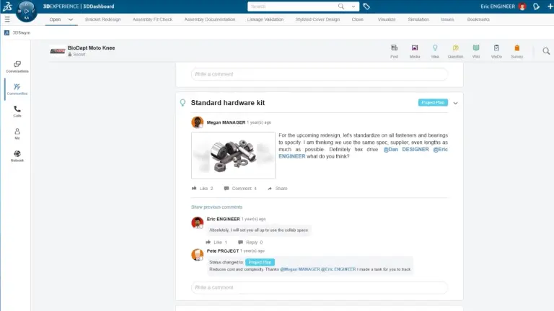Open the 3DS compass logo

point(7,6)
